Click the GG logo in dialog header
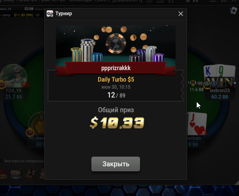Image resolution: width=239 pixels, height=196 pixels. (x=50, y=14)
